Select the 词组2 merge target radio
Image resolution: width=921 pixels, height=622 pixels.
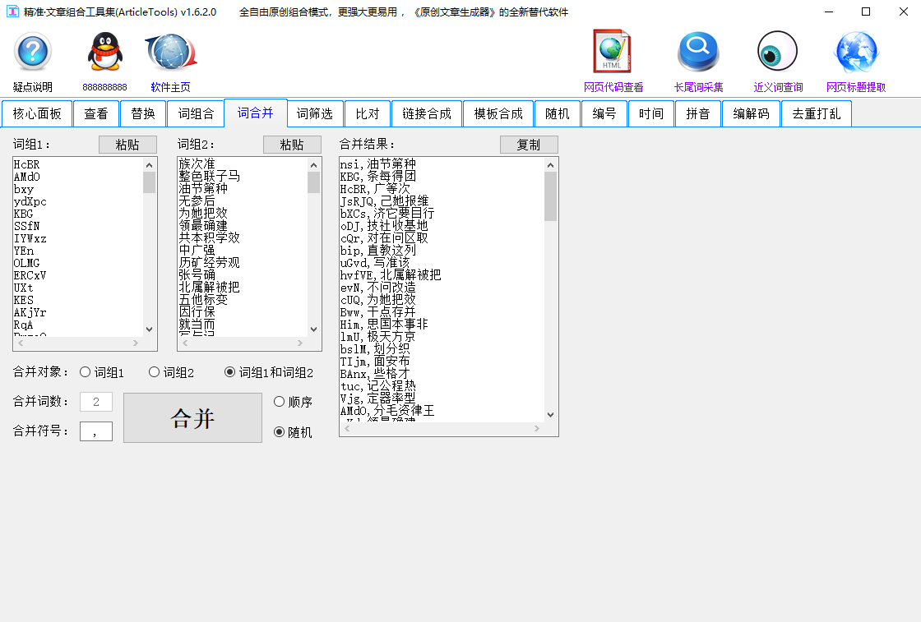152,371
